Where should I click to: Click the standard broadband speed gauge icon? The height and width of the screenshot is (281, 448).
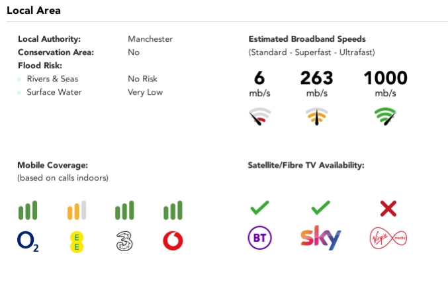(259, 117)
